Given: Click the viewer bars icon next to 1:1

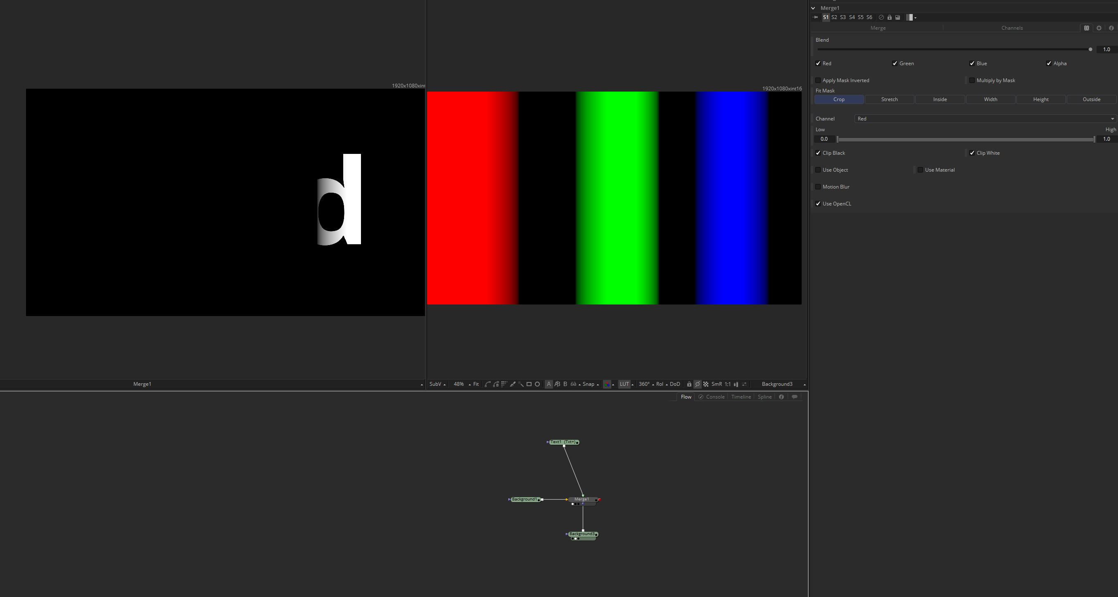Looking at the screenshot, I should [x=736, y=384].
